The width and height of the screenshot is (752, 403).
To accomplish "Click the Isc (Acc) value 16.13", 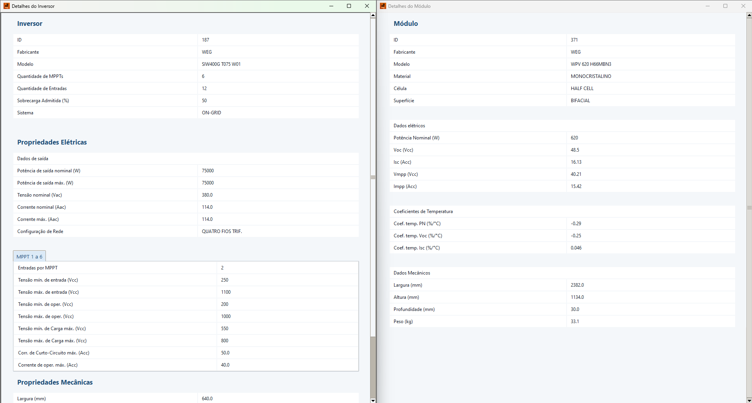I will click(x=576, y=162).
